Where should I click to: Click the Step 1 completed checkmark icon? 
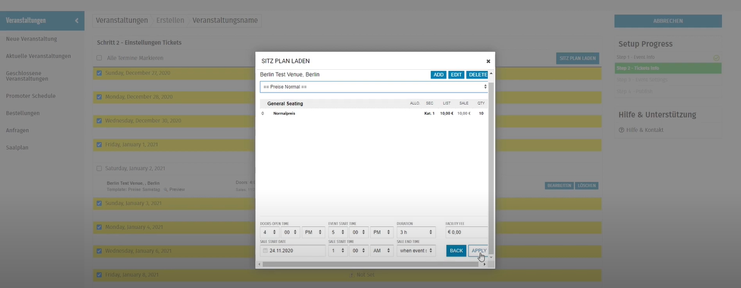click(x=716, y=57)
